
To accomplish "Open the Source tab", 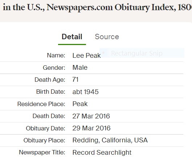I will 107,37.
